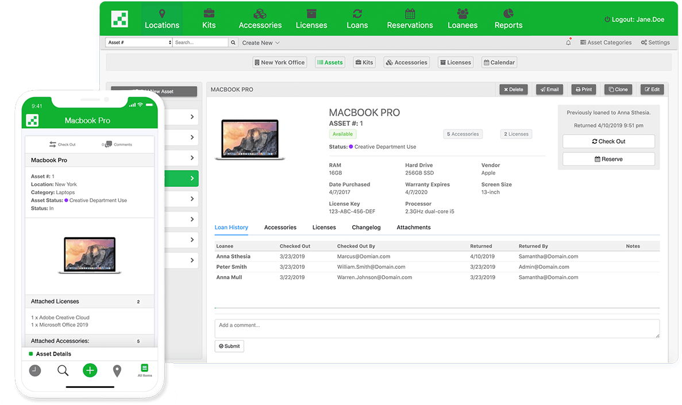
Task: Switch to the Changelog tab
Action: coord(366,227)
